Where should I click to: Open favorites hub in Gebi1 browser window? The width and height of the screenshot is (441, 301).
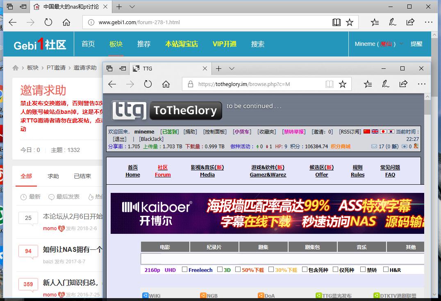(375, 22)
